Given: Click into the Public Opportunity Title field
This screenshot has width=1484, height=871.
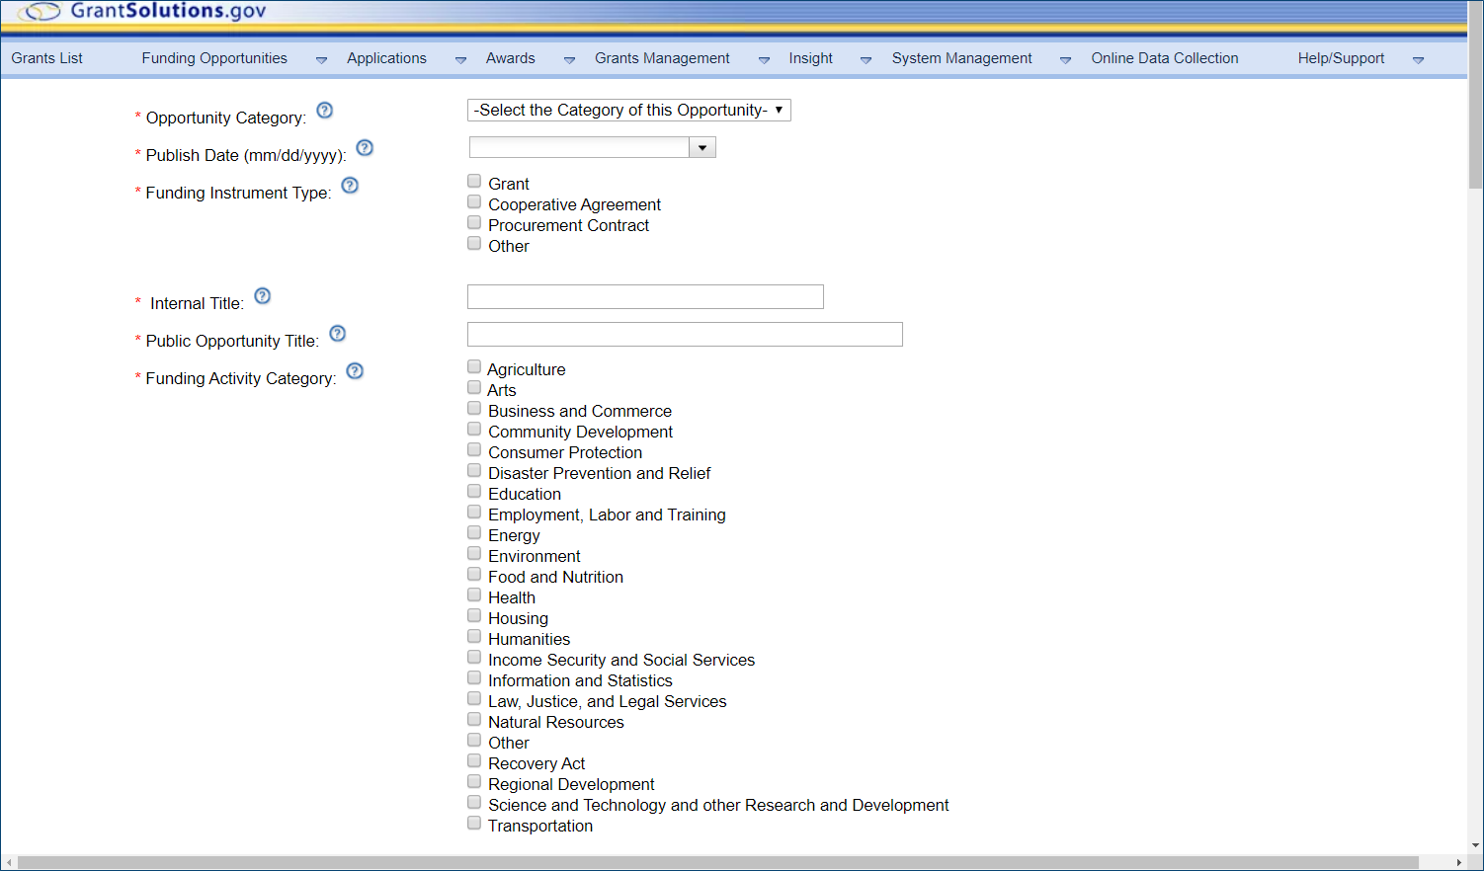Looking at the screenshot, I should click(685, 335).
